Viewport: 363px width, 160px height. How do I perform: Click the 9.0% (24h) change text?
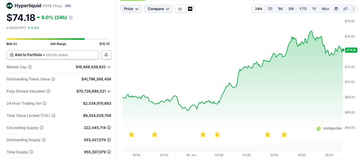point(54,18)
